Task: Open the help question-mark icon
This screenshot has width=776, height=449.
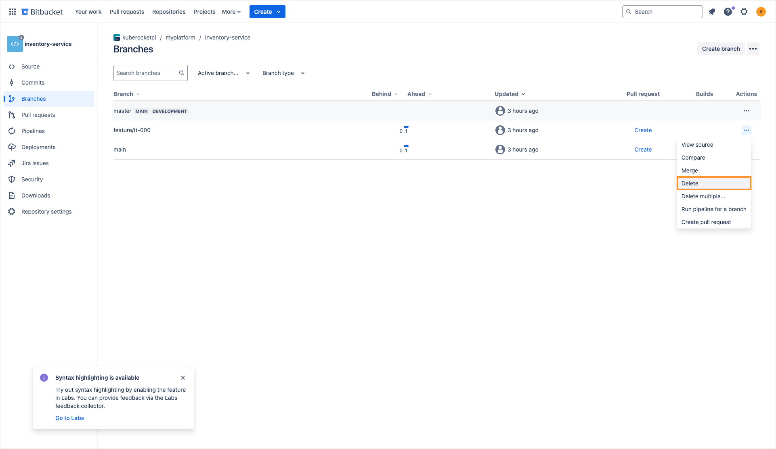Action: [728, 12]
